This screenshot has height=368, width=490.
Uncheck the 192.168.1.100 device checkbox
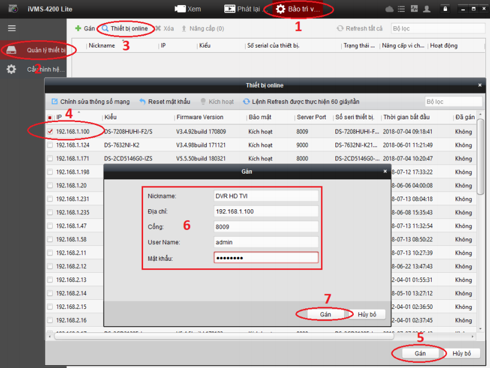click(50, 131)
